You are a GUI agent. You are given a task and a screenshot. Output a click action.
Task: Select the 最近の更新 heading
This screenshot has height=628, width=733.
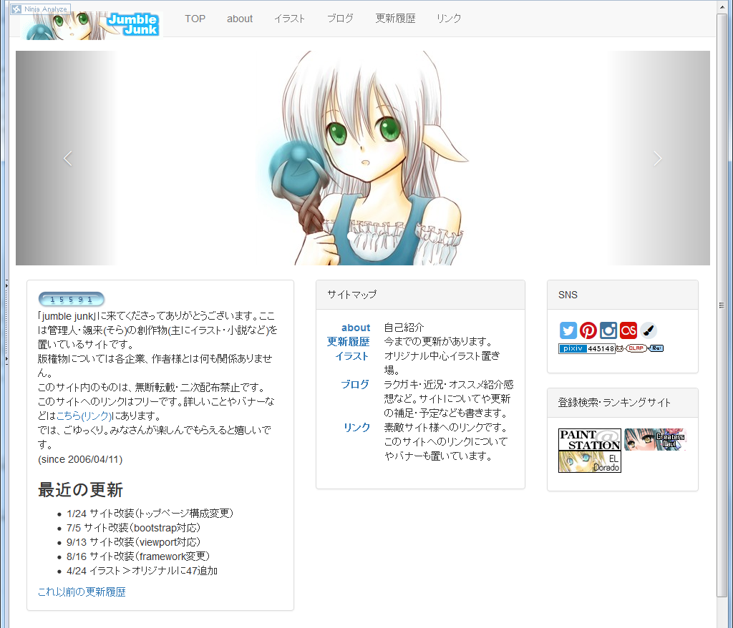click(x=80, y=490)
